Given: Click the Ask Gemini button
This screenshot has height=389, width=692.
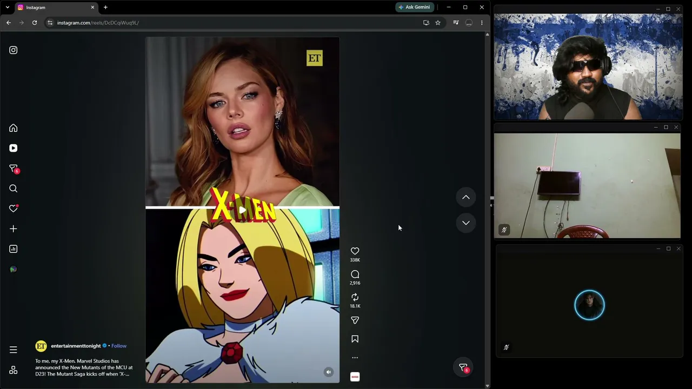Looking at the screenshot, I should coord(415,7).
